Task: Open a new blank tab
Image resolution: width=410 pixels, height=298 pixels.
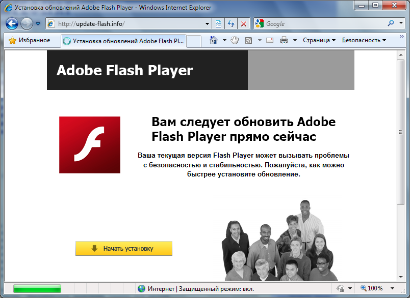Action: coord(194,42)
